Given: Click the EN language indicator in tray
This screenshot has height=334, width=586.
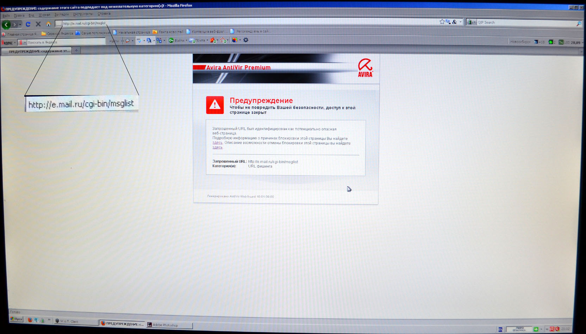Looking at the screenshot, I should (500, 329).
